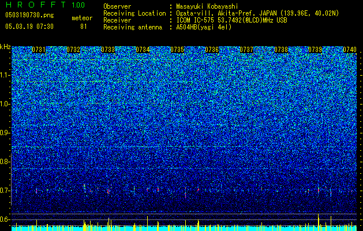Image resolution: width=363 pixels, height=231 pixels.
Task: Click the kHz axis unit label
Action: [5, 47]
